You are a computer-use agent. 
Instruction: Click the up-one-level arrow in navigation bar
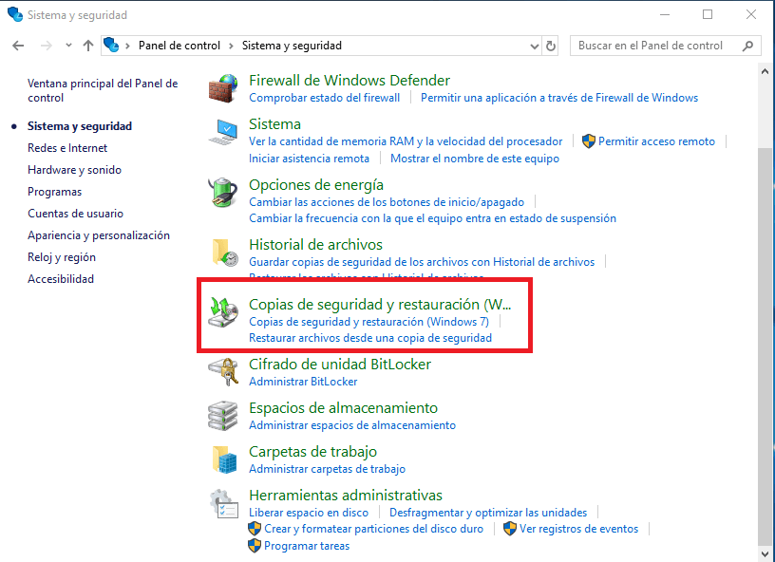pyautogui.click(x=87, y=45)
